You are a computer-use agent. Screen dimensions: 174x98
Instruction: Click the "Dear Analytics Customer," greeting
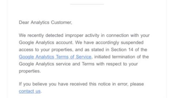(x=45, y=22)
